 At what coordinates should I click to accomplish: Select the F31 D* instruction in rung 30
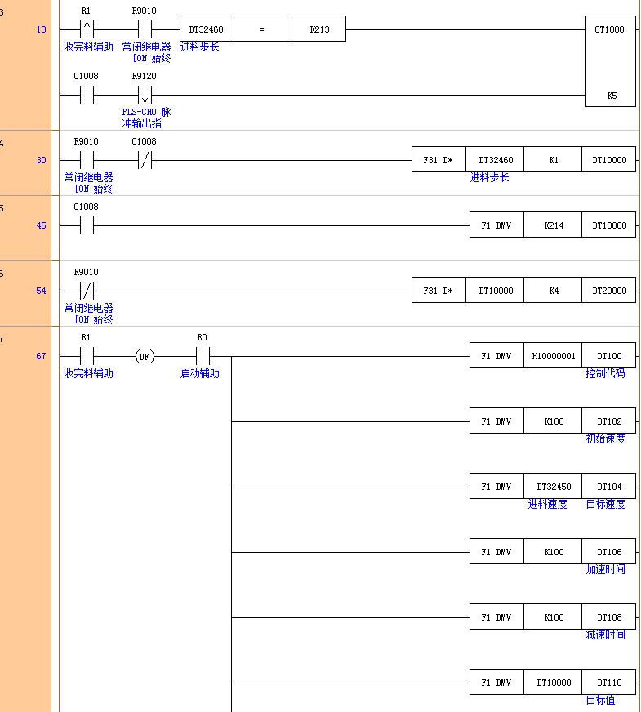[x=438, y=160]
